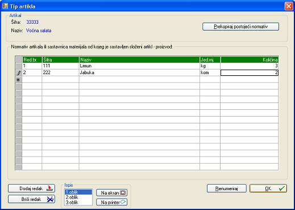The width and height of the screenshot is (295, 210).
Task: Click the grid's top-left select-all corner
Action: (19, 60)
